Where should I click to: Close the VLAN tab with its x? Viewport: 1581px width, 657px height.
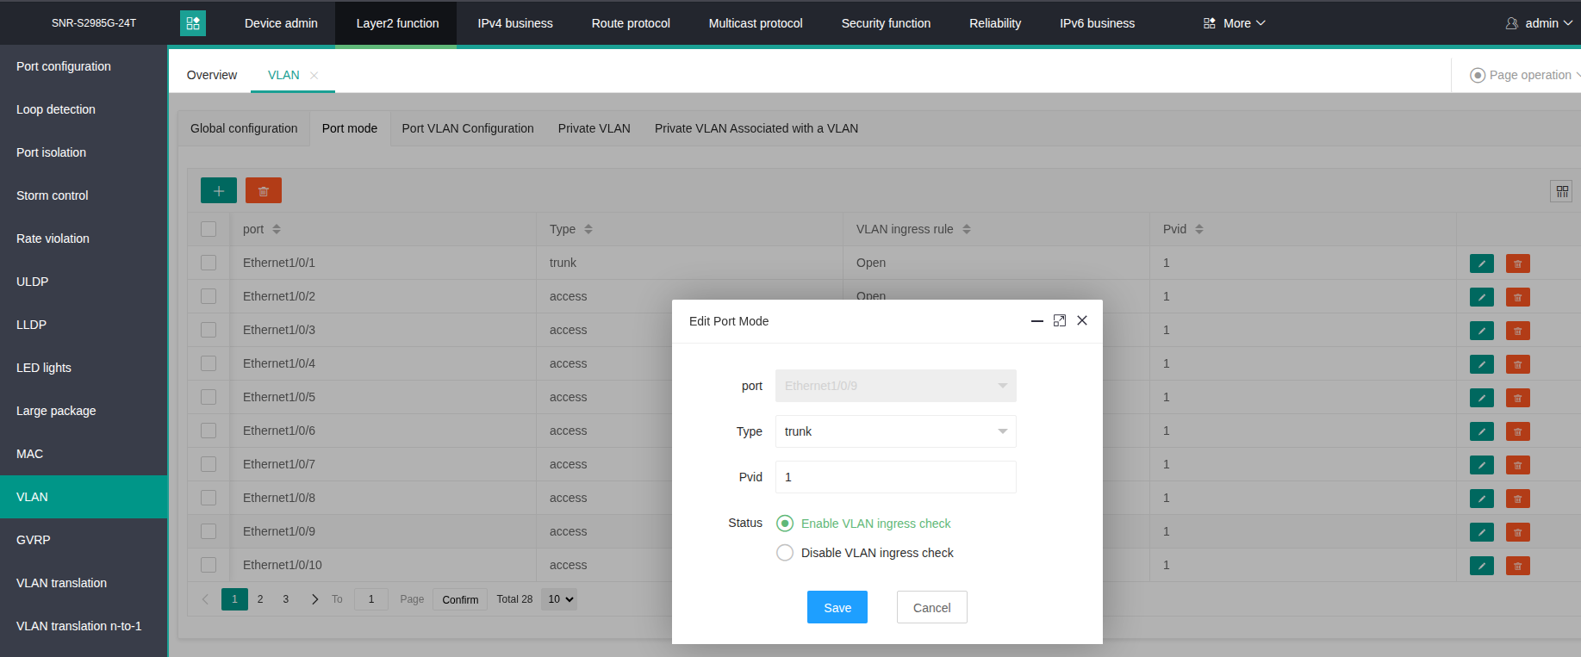[x=314, y=76]
